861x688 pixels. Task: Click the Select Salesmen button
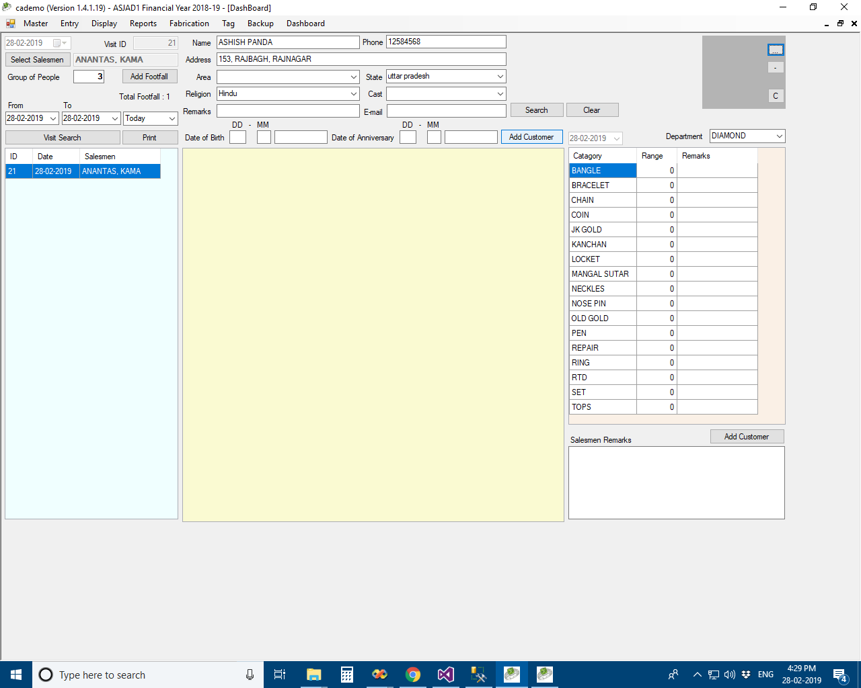click(38, 60)
